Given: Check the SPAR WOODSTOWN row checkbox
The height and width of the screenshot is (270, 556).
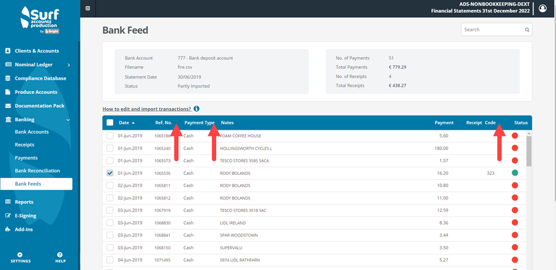Looking at the screenshot, I should (x=110, y=235).
